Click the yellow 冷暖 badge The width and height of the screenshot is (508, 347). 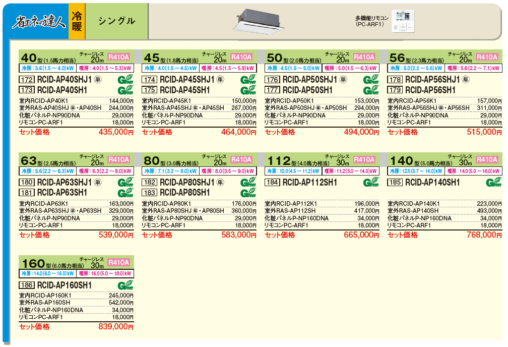pos(77,21)
